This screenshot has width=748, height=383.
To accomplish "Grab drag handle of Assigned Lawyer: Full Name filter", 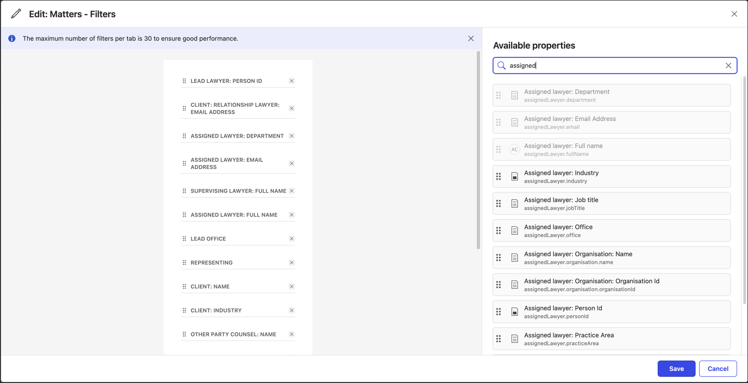I will 184,215.
